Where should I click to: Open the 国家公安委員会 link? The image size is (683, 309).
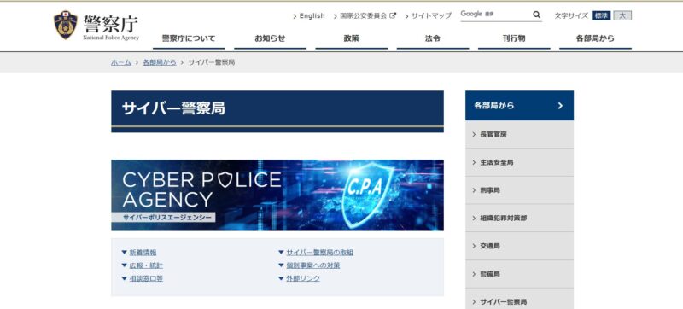(364, 15)
